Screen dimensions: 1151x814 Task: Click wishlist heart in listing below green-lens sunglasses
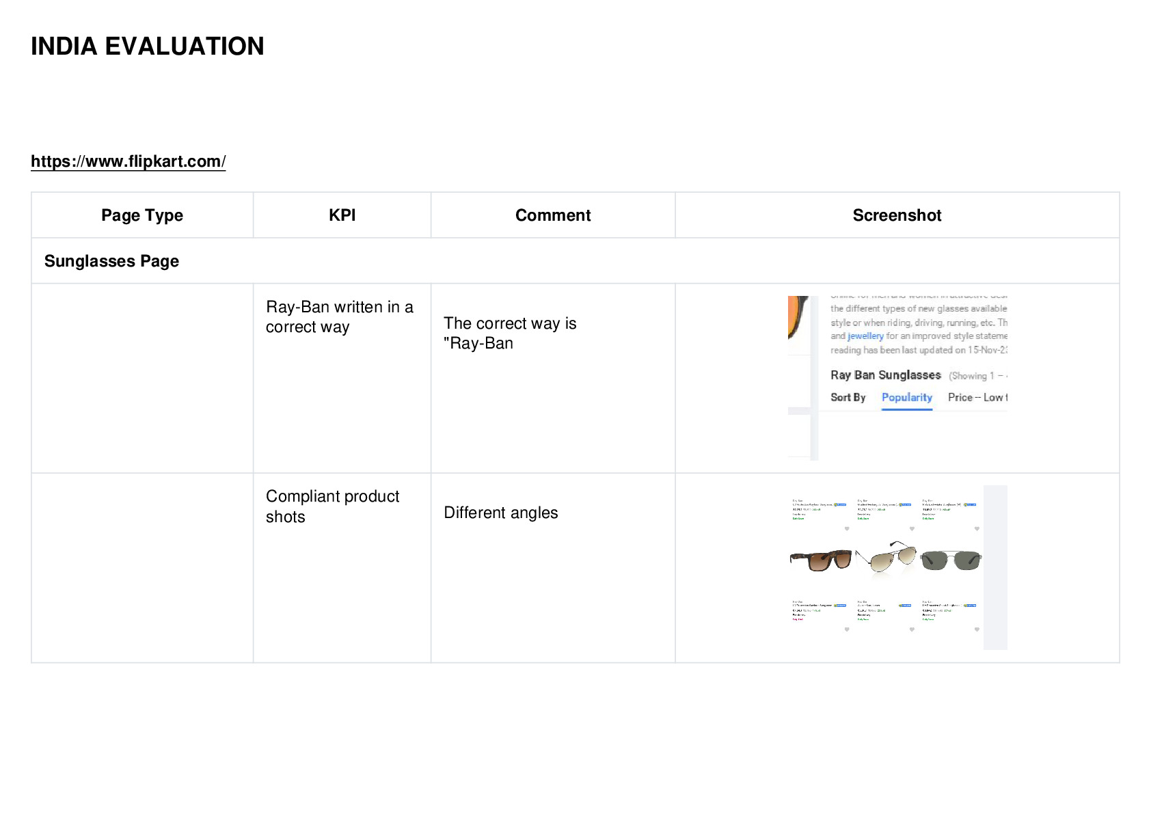(977, 629)
